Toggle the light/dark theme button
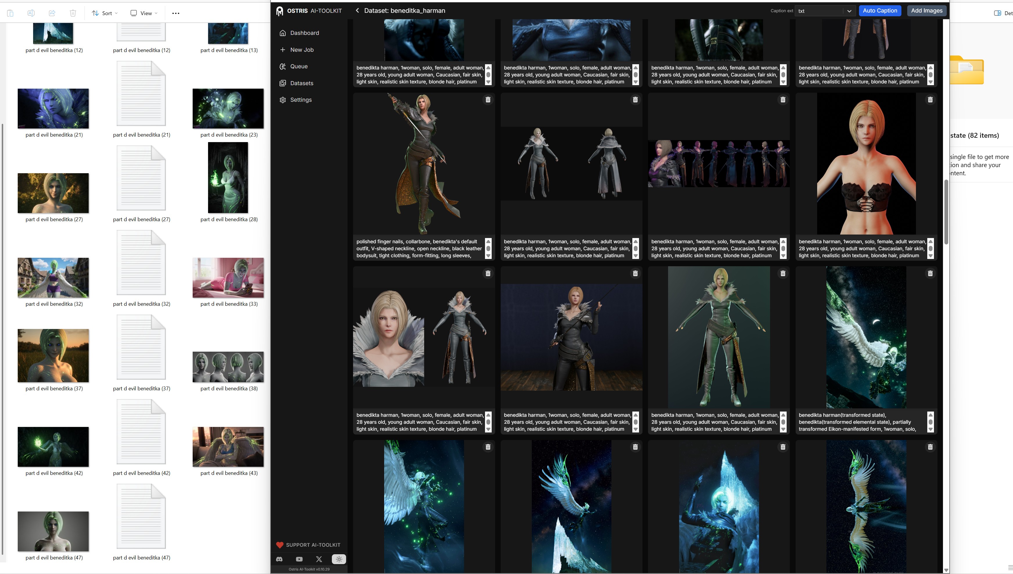The image size is (1013, 574). [x=339, y=559]
